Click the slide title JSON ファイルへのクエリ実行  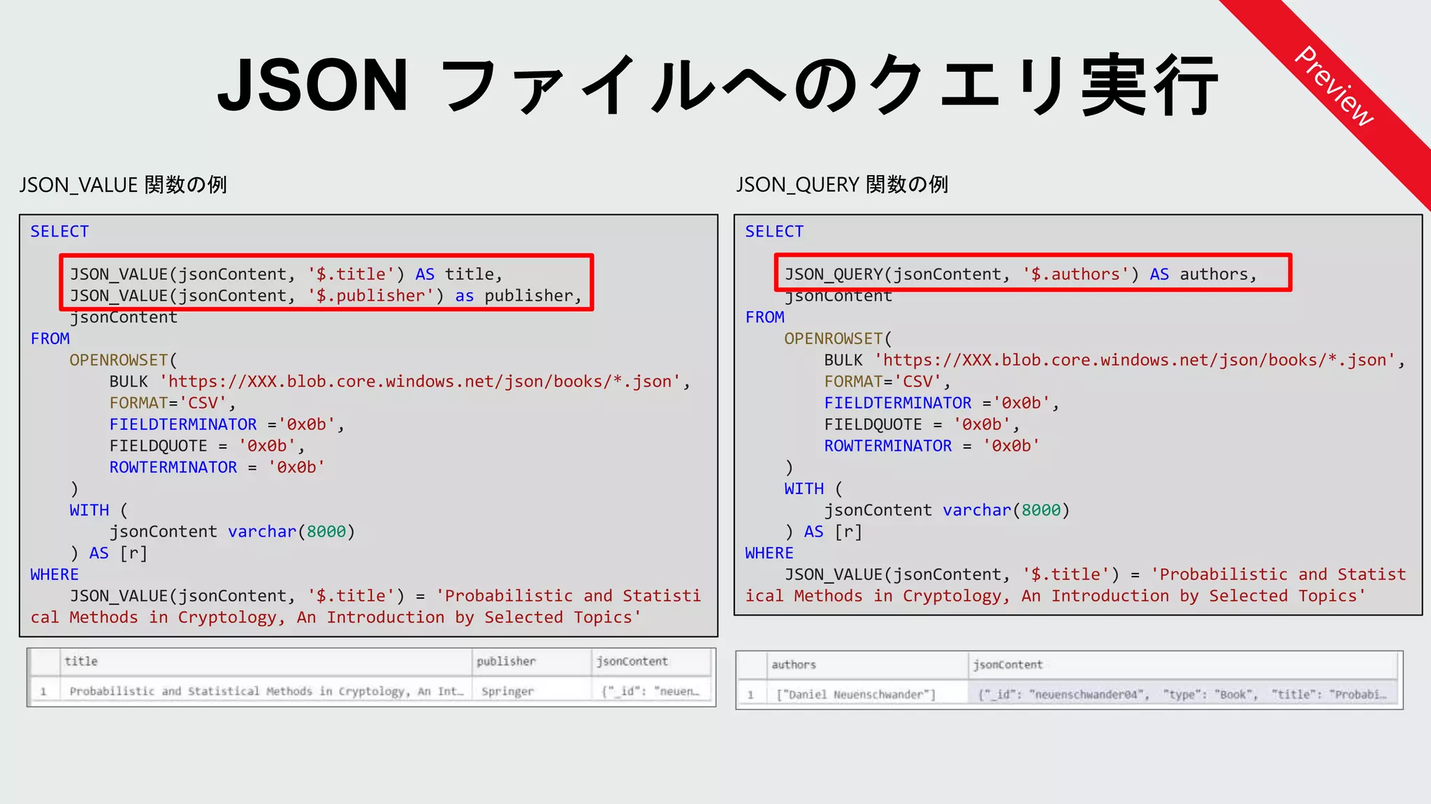tap(718, 85)
